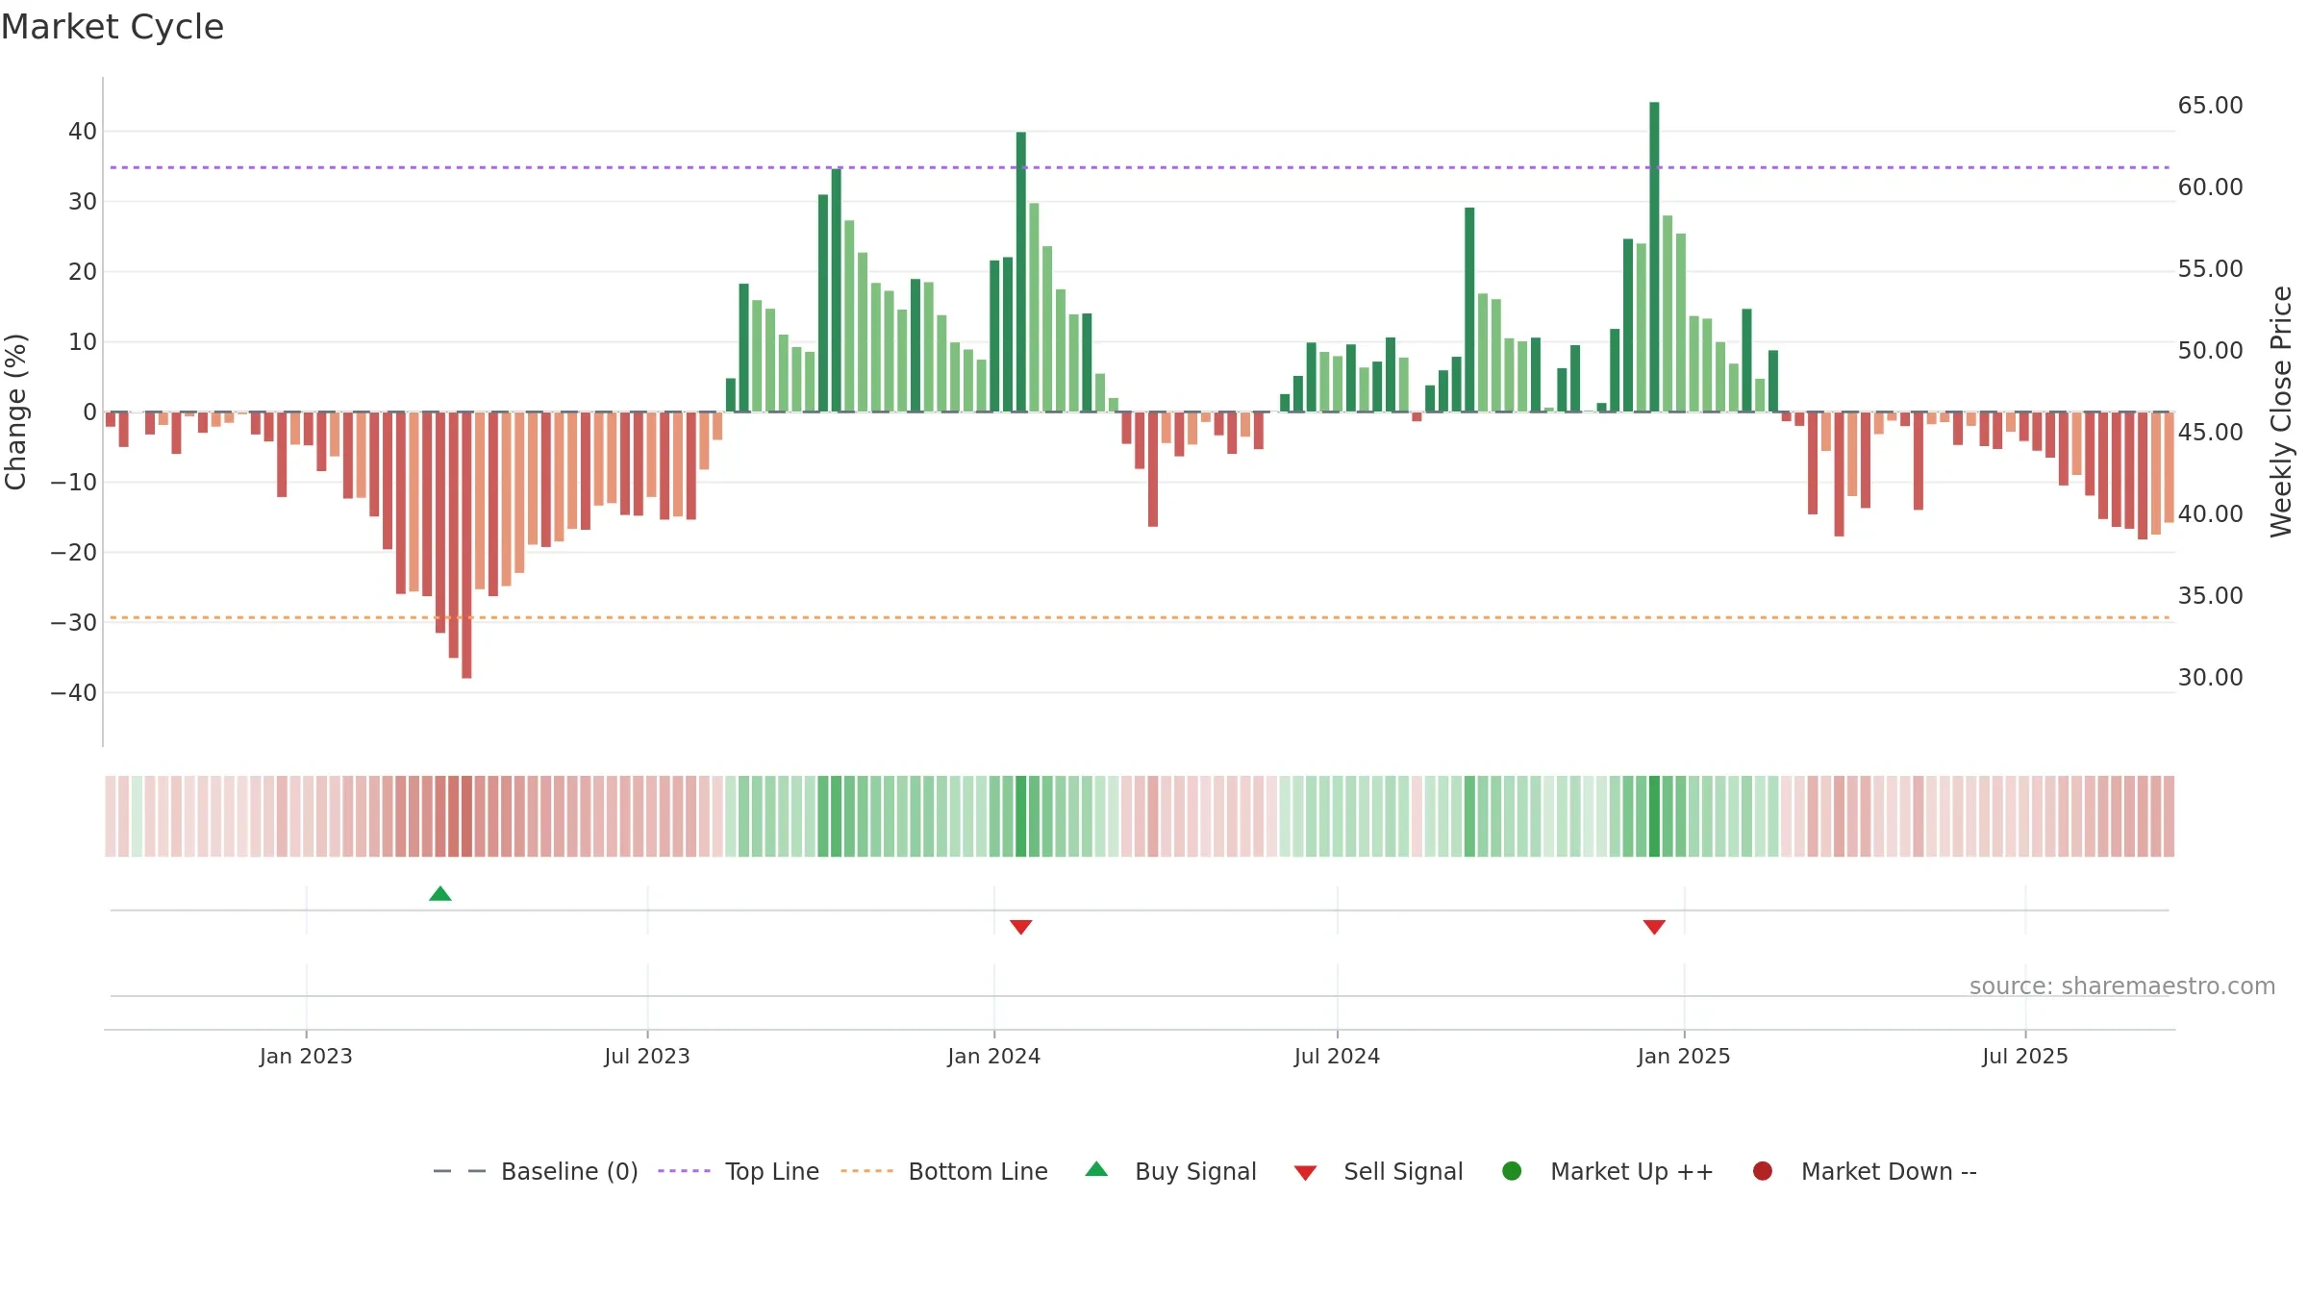Click the purple dotted Top Line swatch
The image size is (2308, 1298).
684,1171
